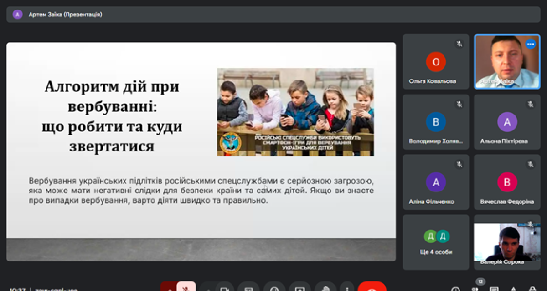Raise your hand in the meeting
Image resolution: width=547 pixels, height=291 pixels.
(x=325, y=288)
